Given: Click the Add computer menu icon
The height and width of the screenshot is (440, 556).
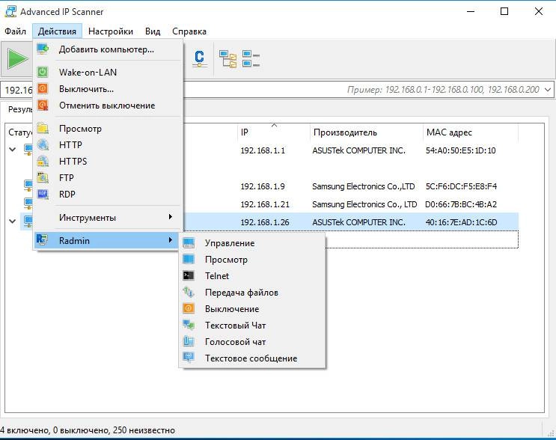Looking at the screenshot, I should click(43, 49).
